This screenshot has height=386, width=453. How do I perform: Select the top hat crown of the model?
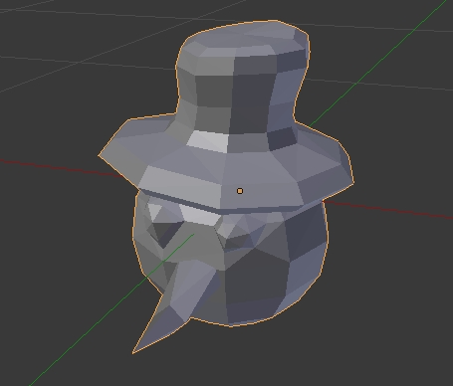pyautogui.click(x=239, y=80)
